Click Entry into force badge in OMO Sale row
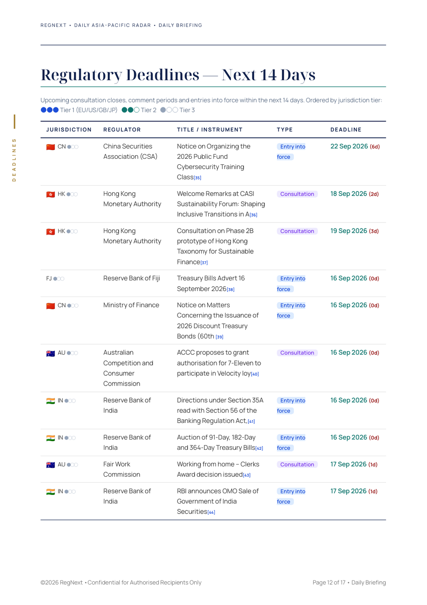Image resolution: width=427 pixels, height=605 pixels. [292, 497]
